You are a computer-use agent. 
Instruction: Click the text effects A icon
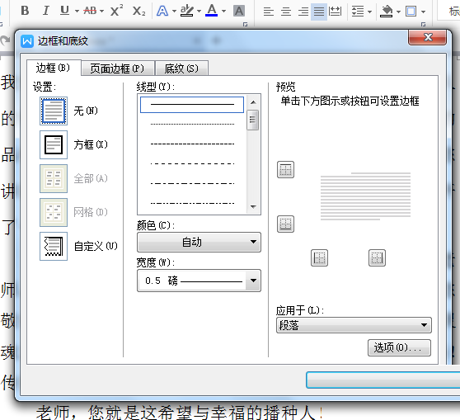(162, 12)
